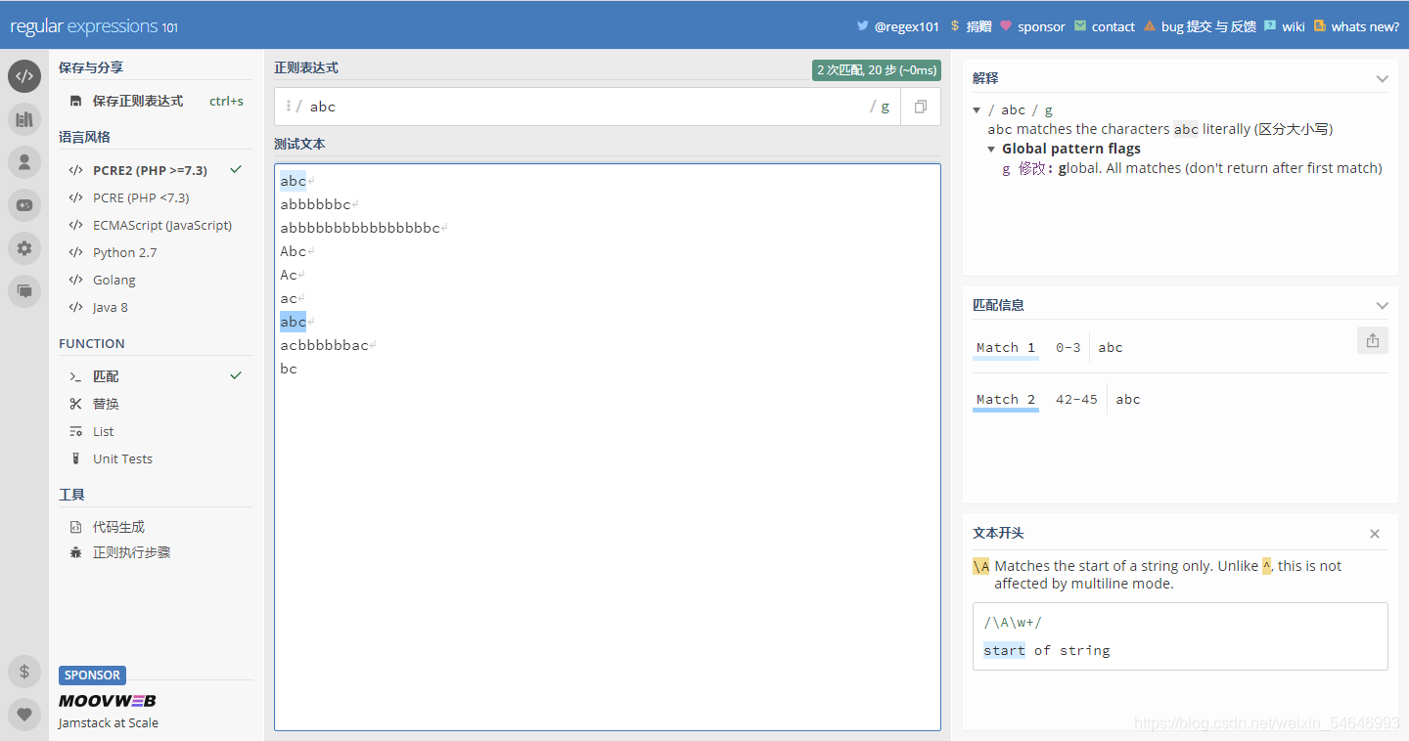
Task: Click Match 1 label in match info
Action: coord(1006,348)
